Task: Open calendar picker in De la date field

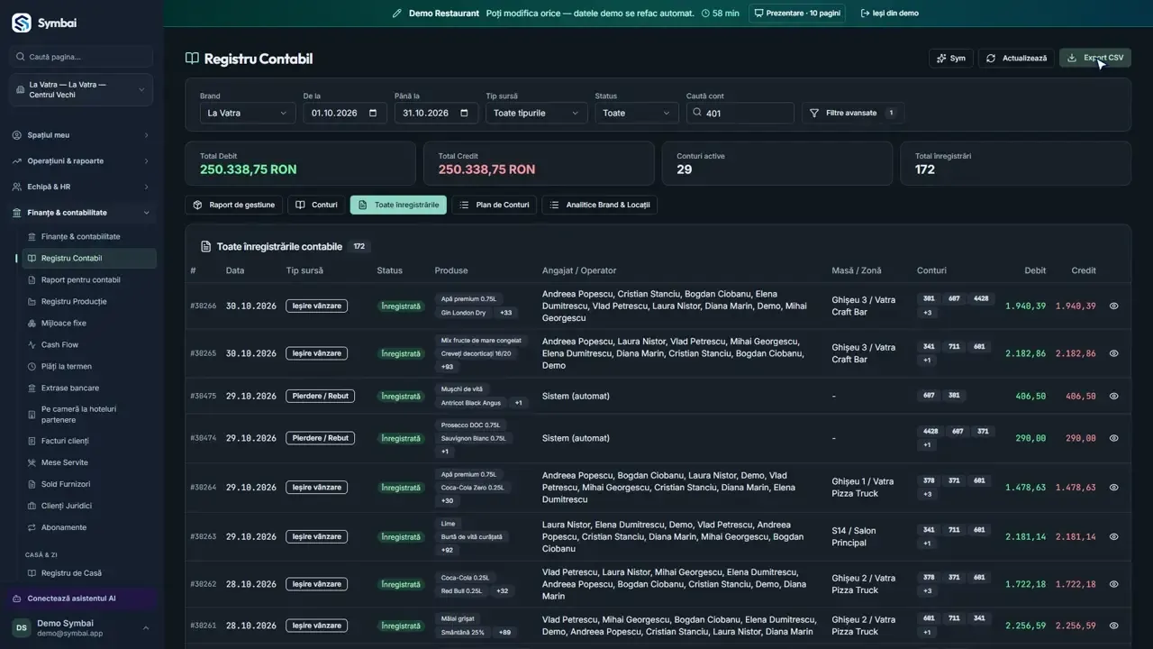Action: pos(373,113)
